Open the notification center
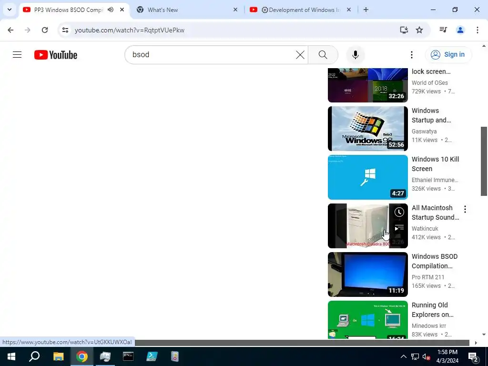Image resolution: width=488 pixels, height=366 pixels. point(473,356)
